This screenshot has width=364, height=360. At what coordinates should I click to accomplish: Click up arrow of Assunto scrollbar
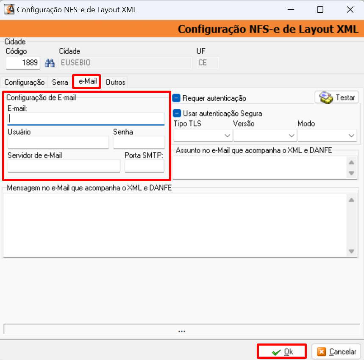(351, 162)
